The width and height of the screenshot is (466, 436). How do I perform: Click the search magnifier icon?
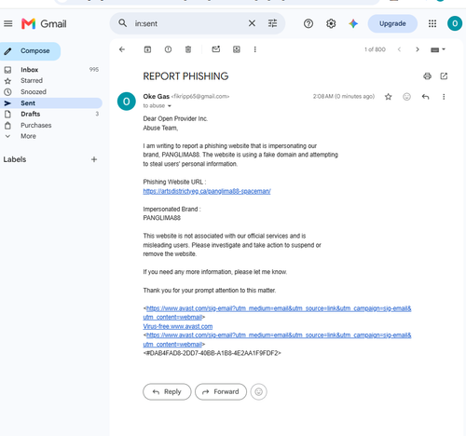[x=123, y=23]
